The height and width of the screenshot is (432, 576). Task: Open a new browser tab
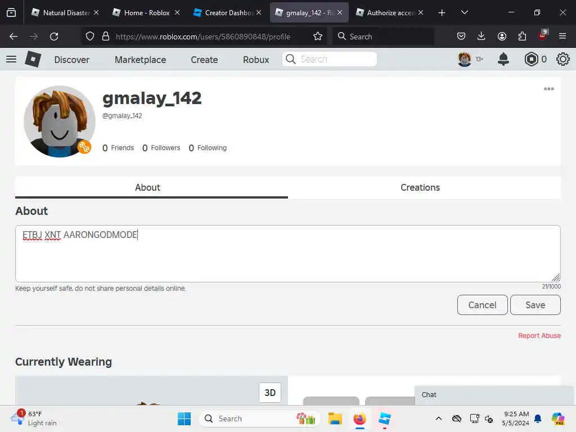tap(442, 12)
